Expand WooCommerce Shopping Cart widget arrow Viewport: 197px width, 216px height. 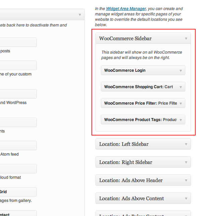click(181, 87)
